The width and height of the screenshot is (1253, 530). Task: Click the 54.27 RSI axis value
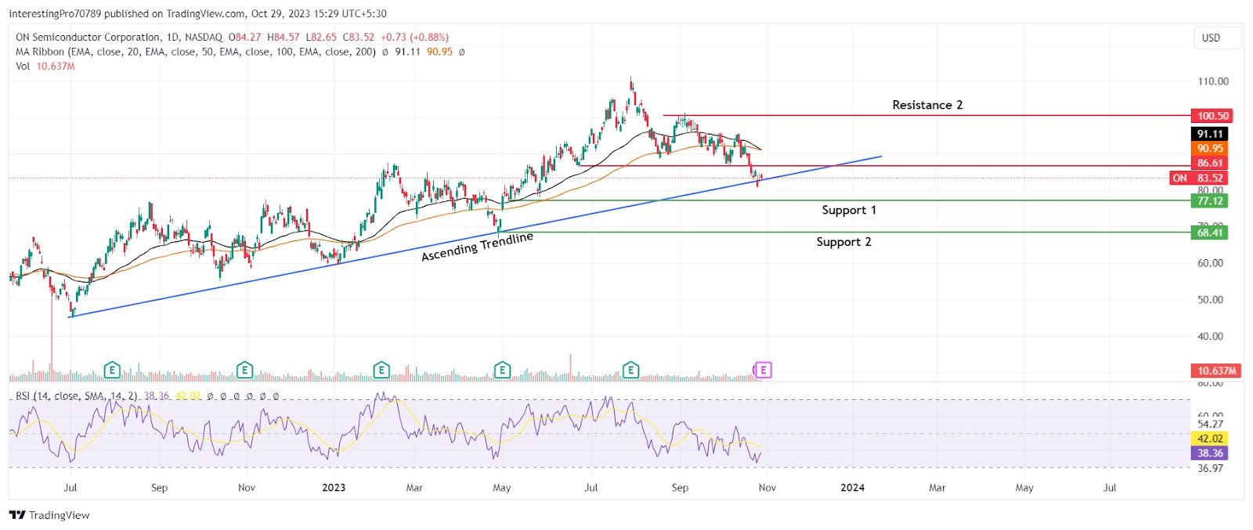(x=1210, y=424)
